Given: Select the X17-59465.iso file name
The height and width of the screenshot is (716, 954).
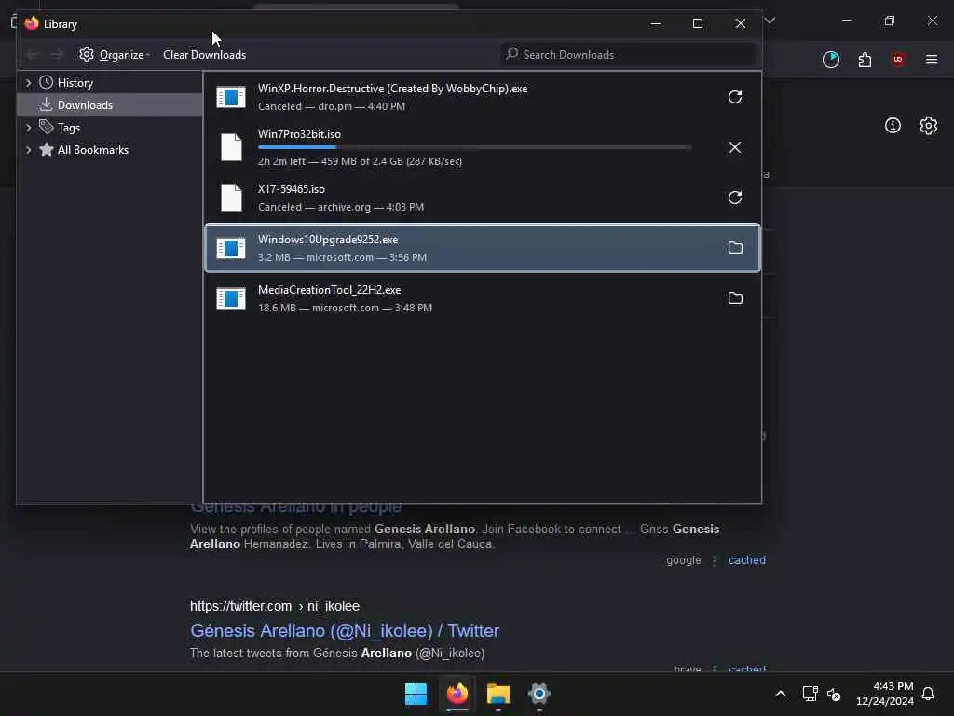Looking at the screenshot, I should point(292,189).
